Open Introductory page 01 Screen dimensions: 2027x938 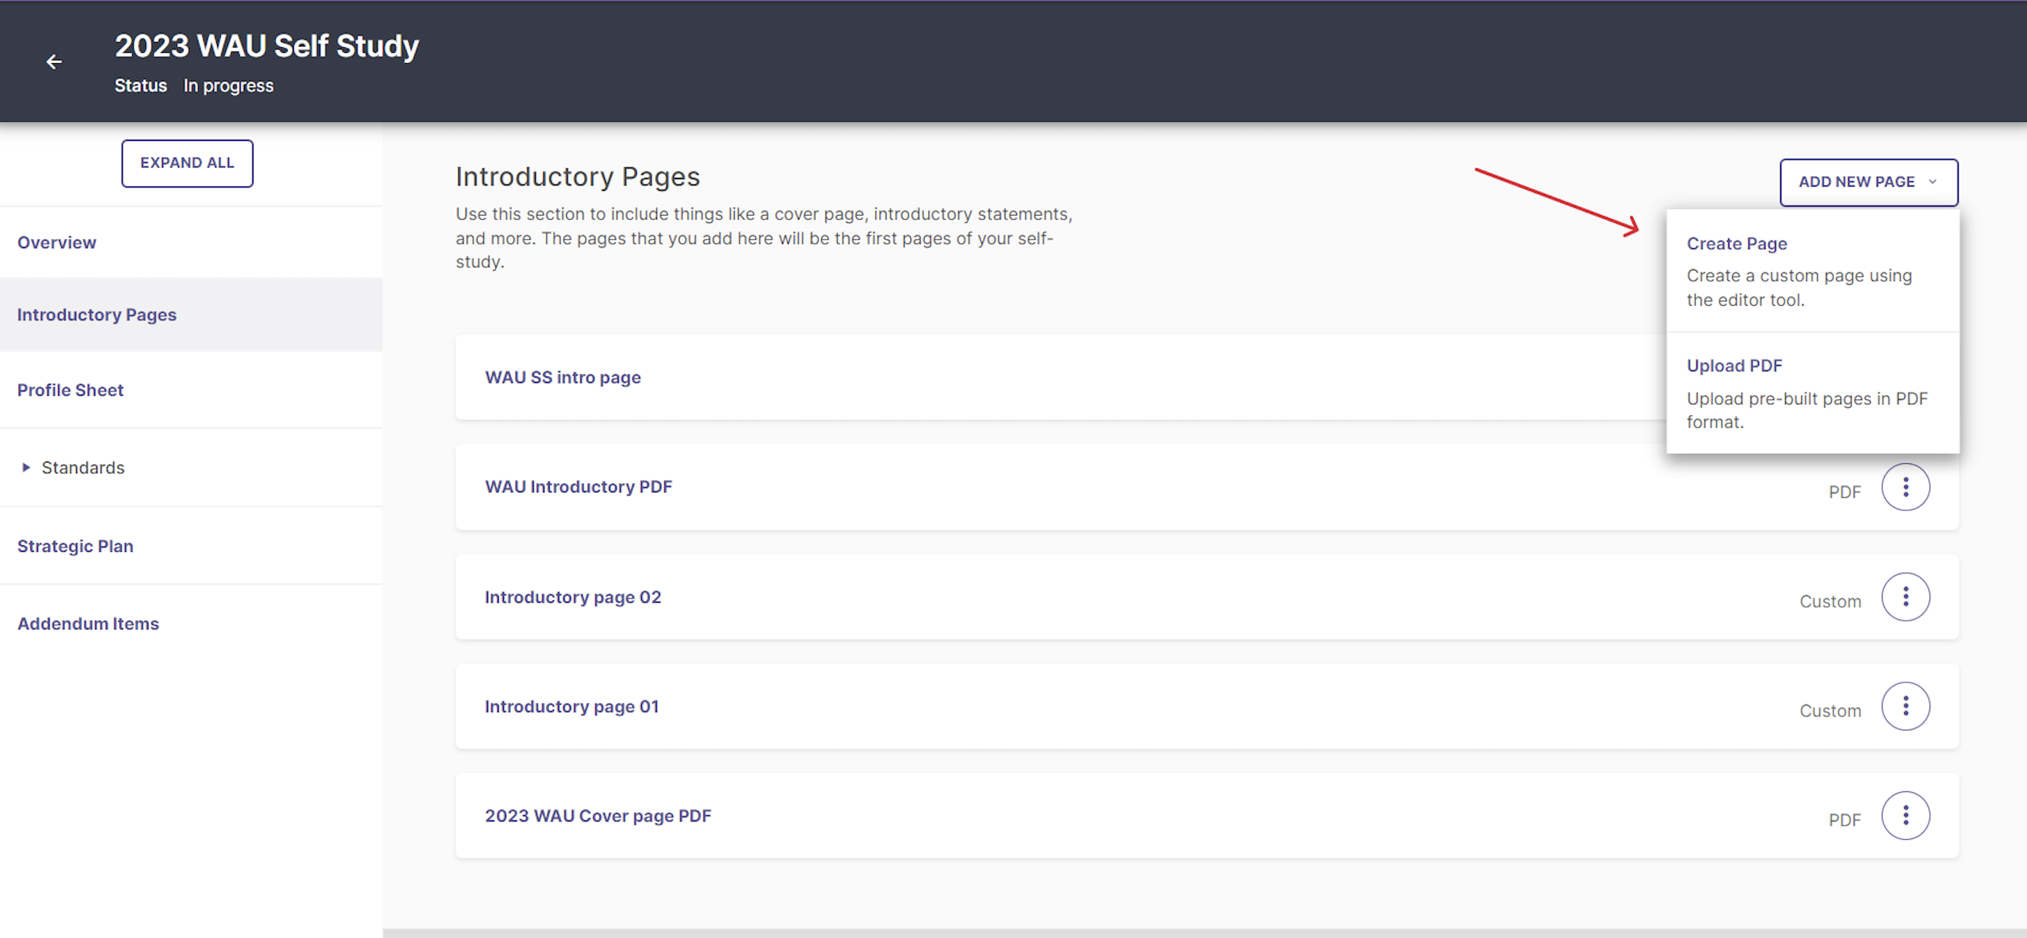pyautogui.click(x=571, y=706)
